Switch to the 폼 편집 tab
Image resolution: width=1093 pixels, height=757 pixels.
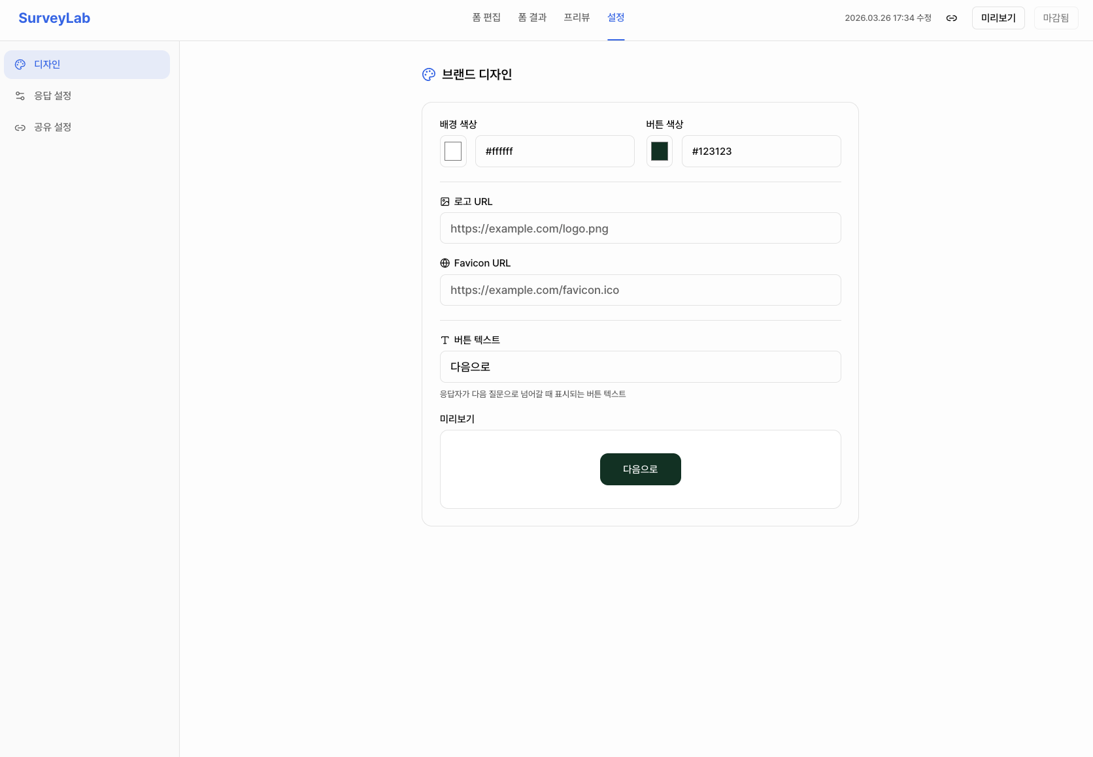point(486,18)
